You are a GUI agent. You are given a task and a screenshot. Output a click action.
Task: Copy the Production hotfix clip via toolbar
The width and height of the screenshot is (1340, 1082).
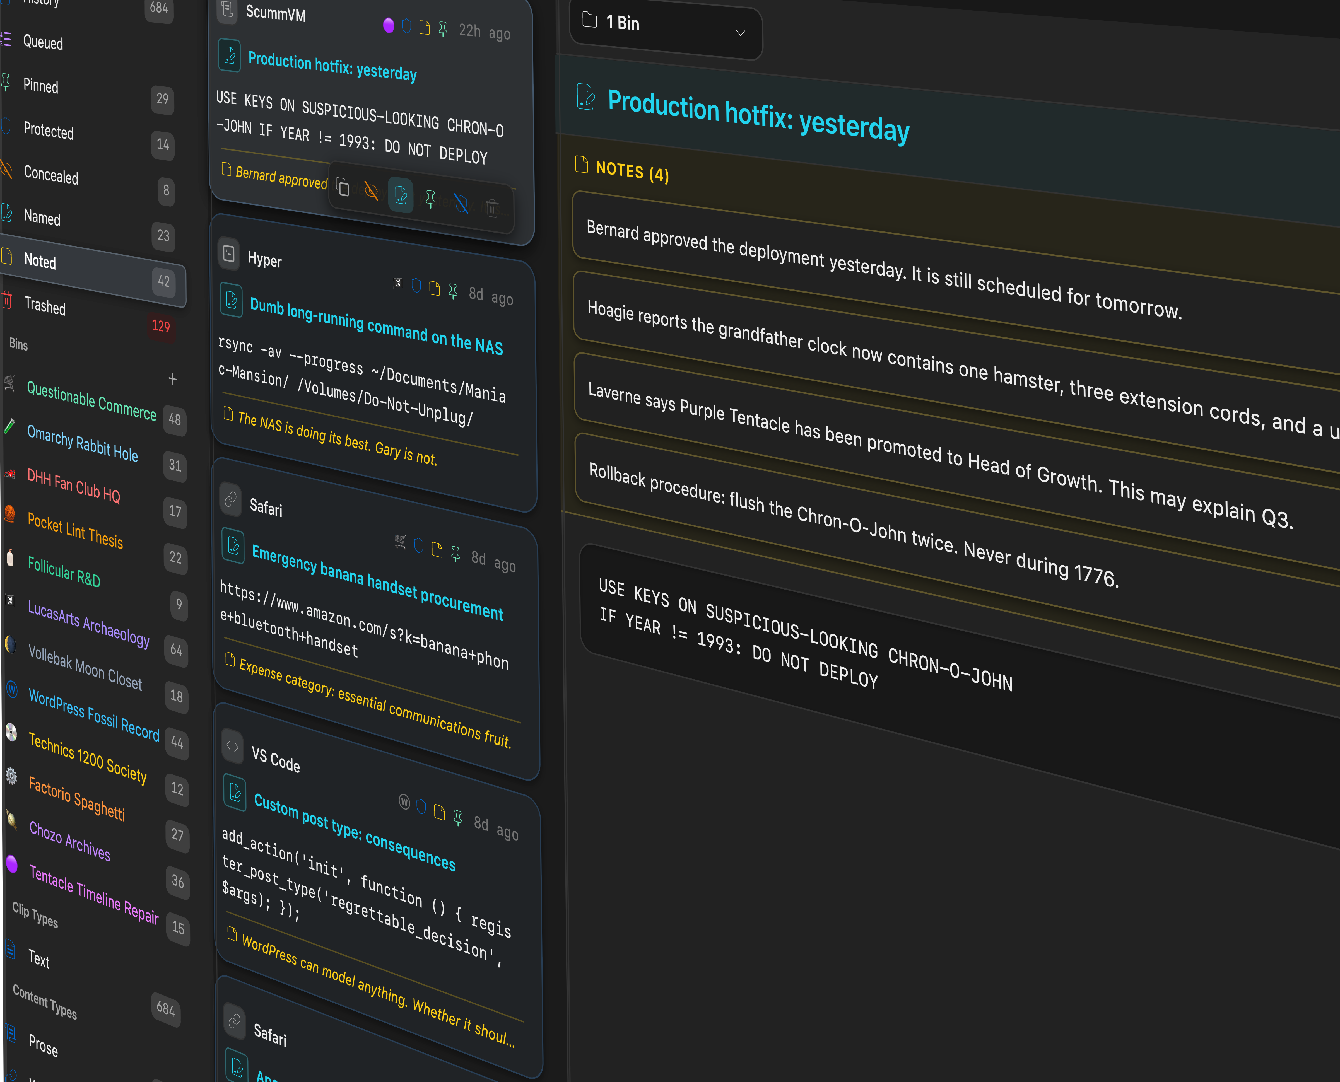pyautogui.click(x=343, y=187)
